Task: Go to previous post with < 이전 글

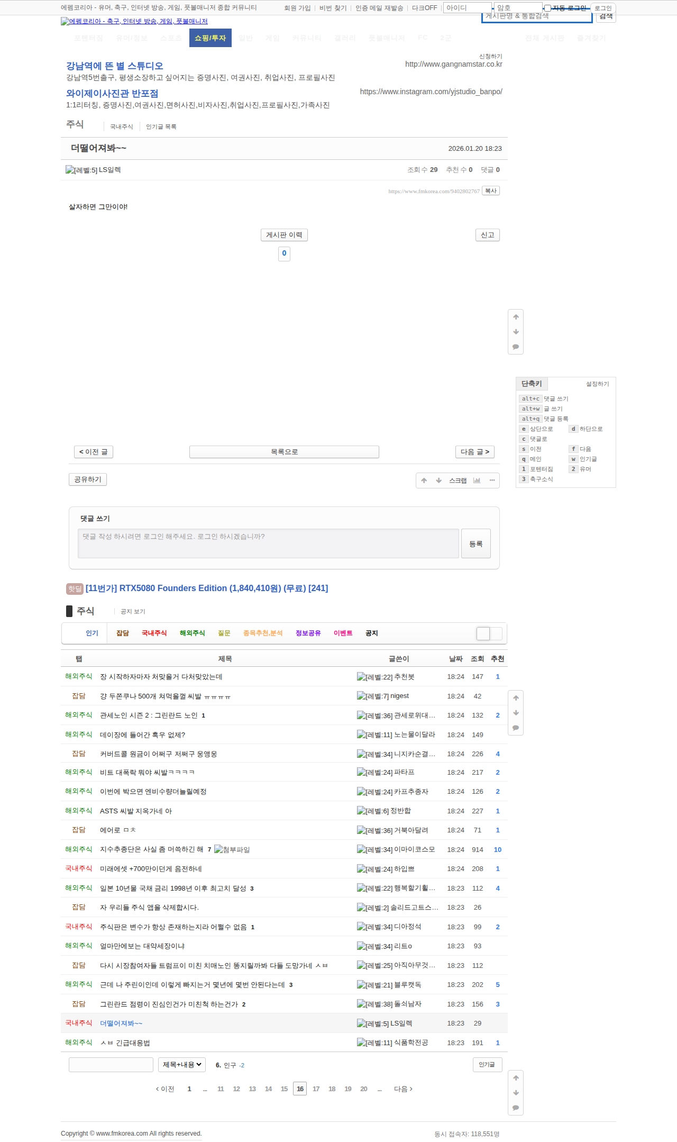Action: [94, 452]
